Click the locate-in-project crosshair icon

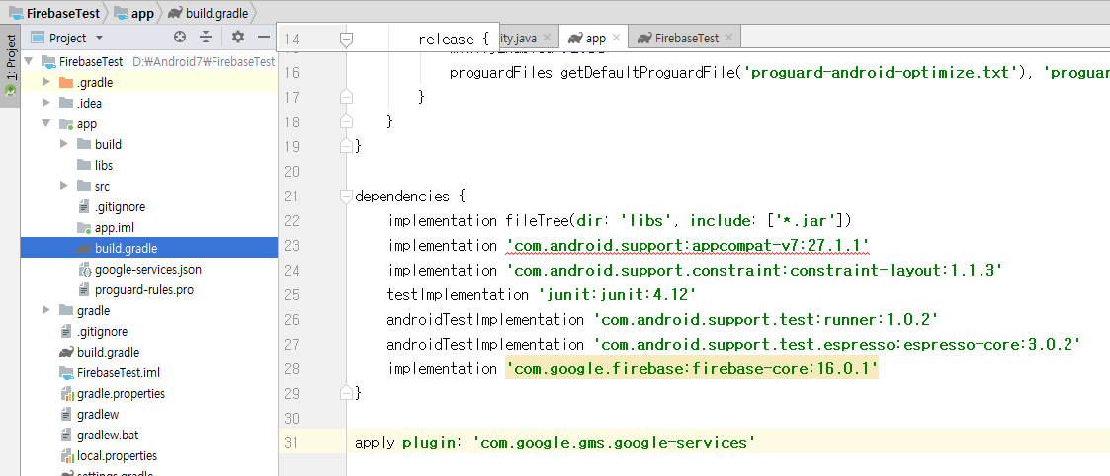click(x=180, y=38)
